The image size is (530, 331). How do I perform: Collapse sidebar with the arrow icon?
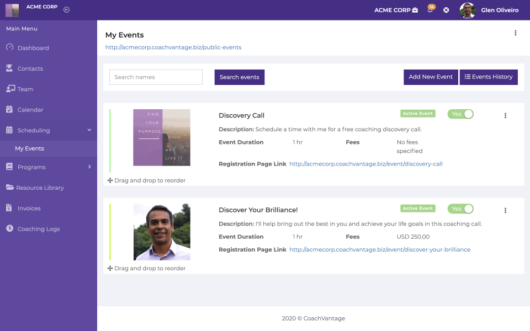click(x=66, y=9)
